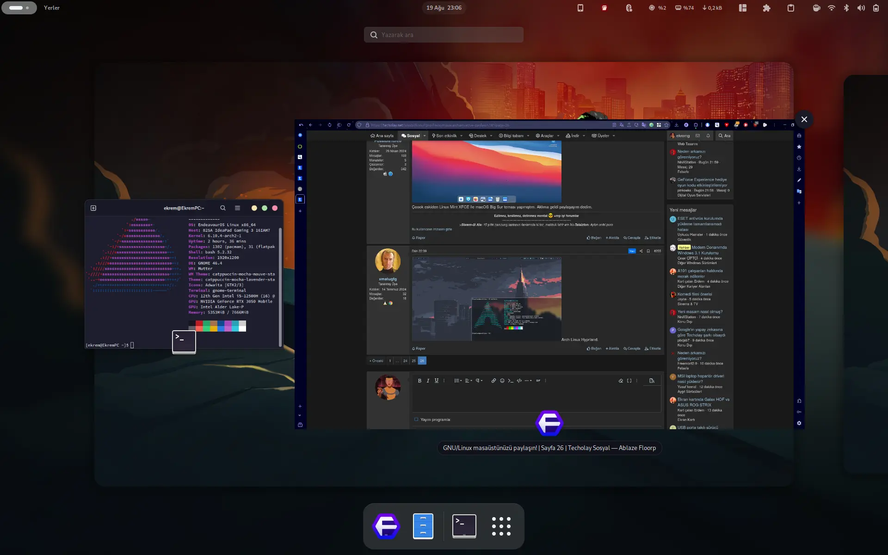Expand the Bilgi tabanı dropdown arrow

[528, 136]
